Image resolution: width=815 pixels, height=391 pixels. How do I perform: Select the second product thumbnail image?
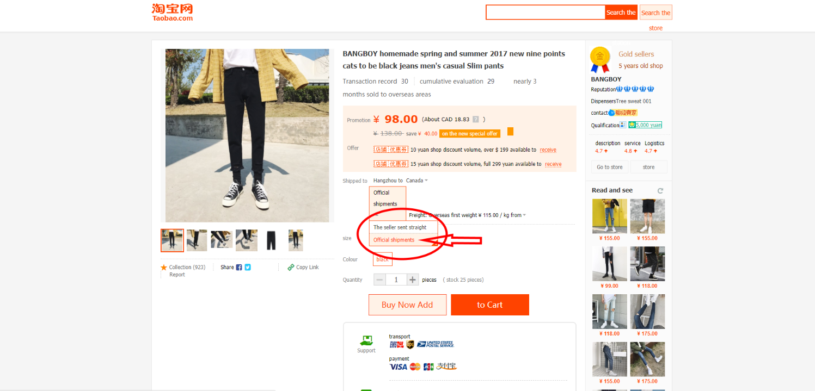tap(197, 240)
